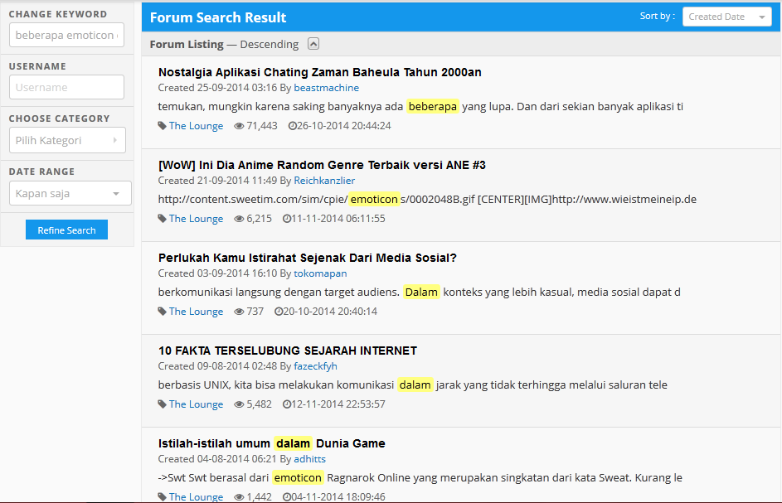Click Created 03-09-2014 16:10 text
This screenshot has width=782, height=503.
click(217, 273)
